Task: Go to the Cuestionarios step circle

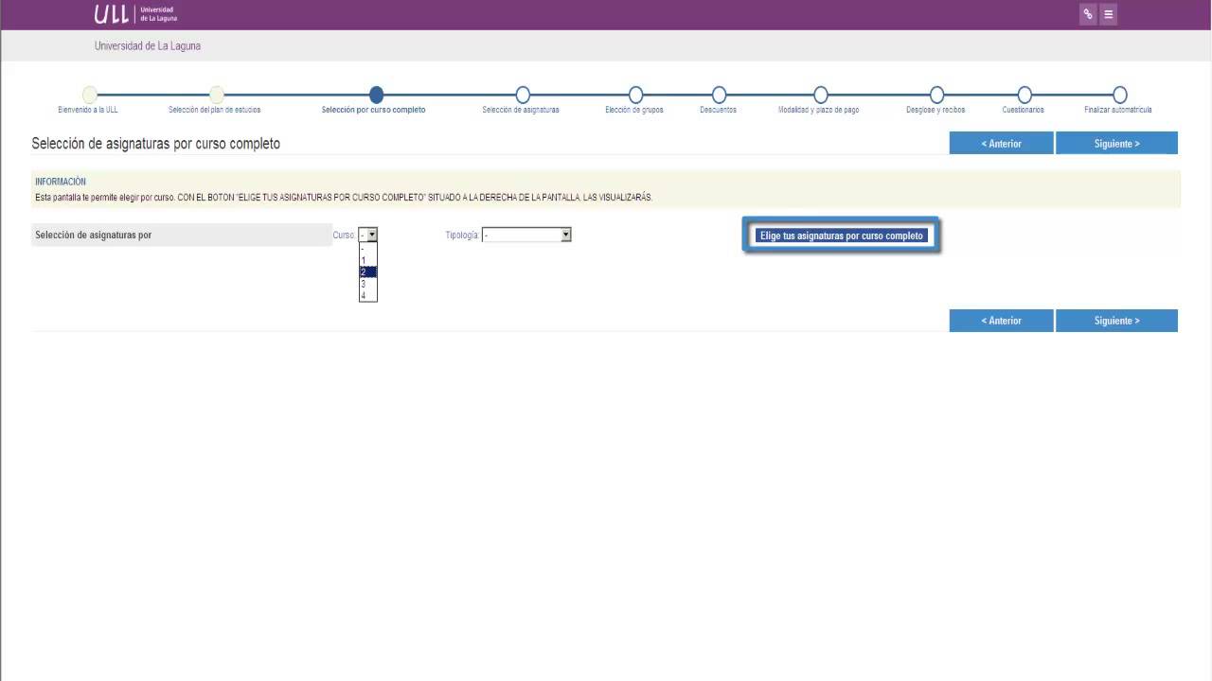Action: tap(1025, 94)
